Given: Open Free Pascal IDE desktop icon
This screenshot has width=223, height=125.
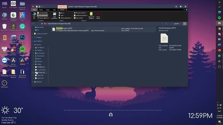Looking at the screenshot, I should pos(22,17).
